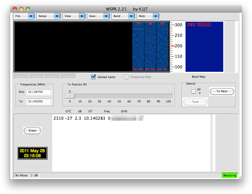Image resolution: width=252 pixels, height=194 pixels.
Task: Click the 23:12 waterfall spectrum segment
Action: coord(150,47)
